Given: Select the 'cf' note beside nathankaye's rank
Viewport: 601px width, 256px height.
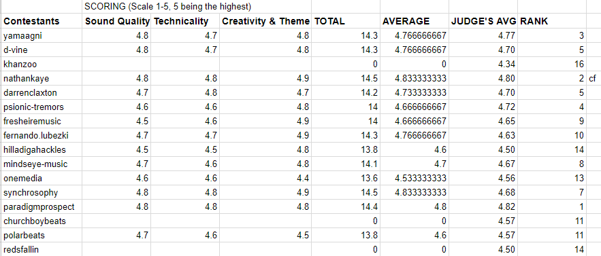Looking at the screenshot, I should coord(594,79).
